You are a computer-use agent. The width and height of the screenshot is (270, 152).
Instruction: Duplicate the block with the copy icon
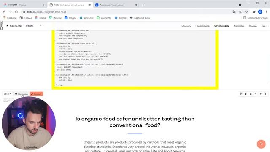240,94
